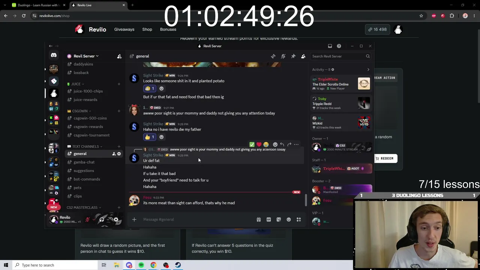Forward the hovered Sight Strike message
The width and height of the screenshot is (480, 270).
click(289, 144)
